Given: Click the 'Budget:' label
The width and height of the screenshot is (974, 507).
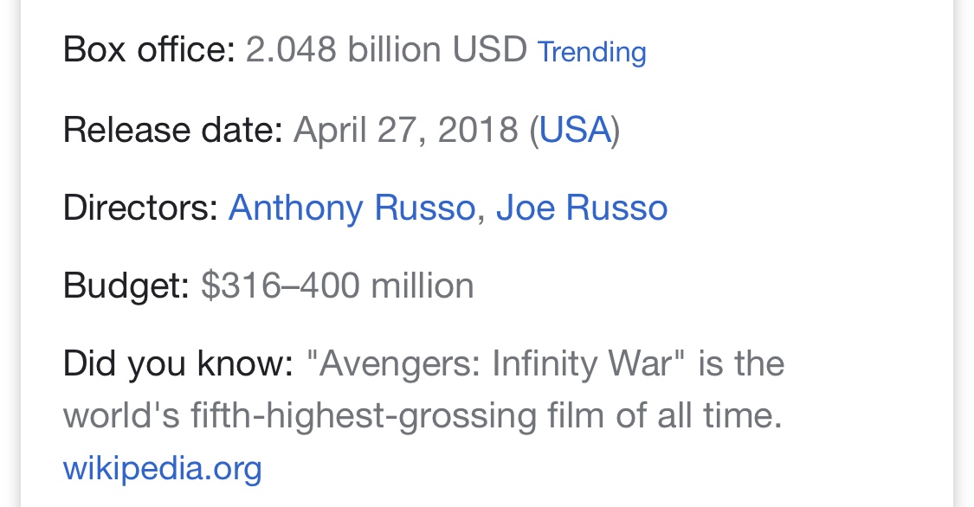Looking at the screenshot, I should pyautogui.click(x=126, y=286).
